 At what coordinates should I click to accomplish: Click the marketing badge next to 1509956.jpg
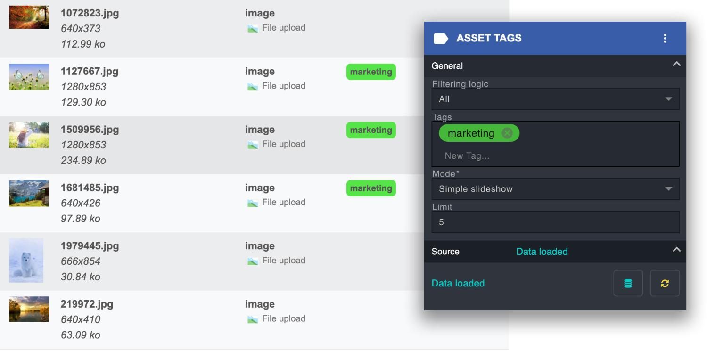pos(370,130)
